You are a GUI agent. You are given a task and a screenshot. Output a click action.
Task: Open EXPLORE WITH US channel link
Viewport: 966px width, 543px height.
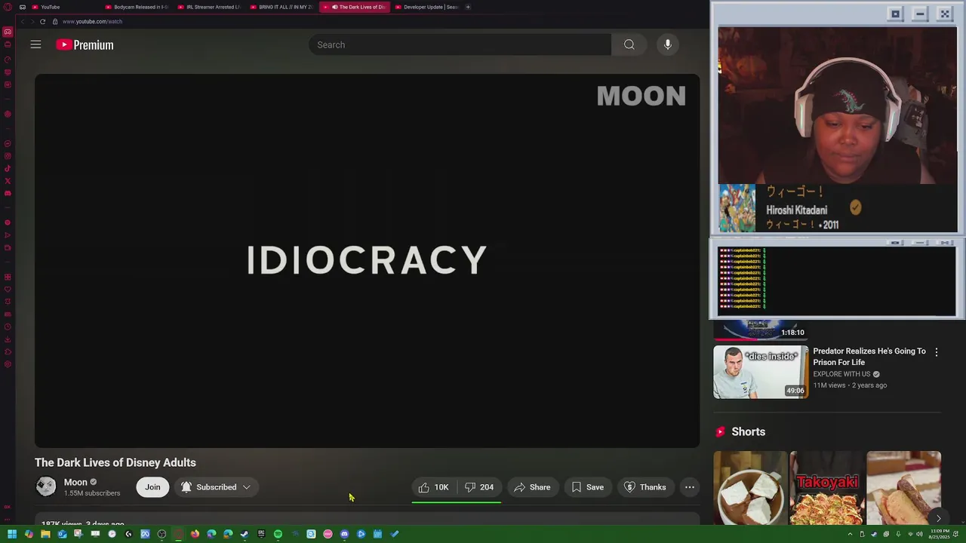(841, 374)
